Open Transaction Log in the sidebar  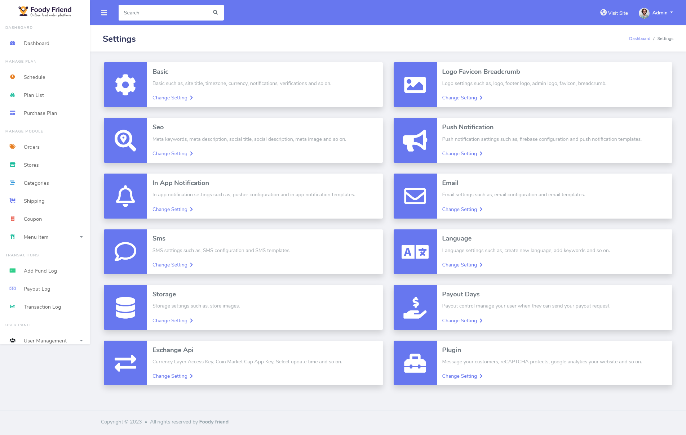pos(45,307)
